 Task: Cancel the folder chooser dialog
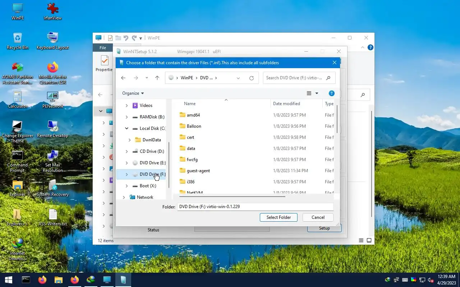click(x=318, y=217)
